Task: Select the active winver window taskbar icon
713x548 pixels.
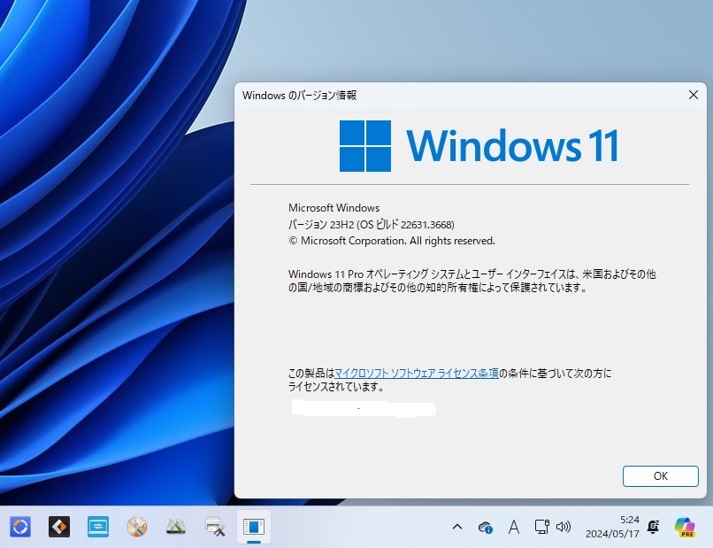Action: (254, 527)
